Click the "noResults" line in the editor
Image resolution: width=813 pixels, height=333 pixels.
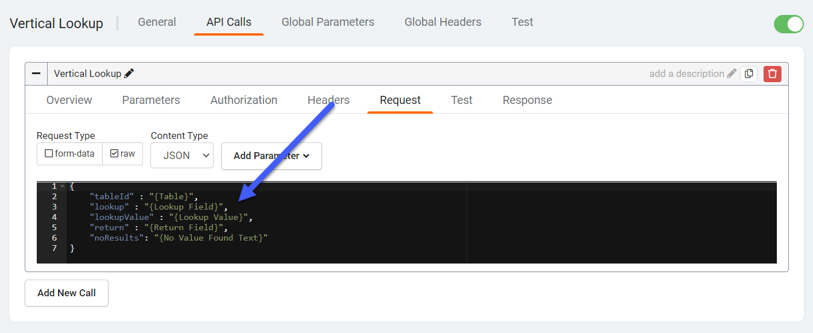coord(179,238)
